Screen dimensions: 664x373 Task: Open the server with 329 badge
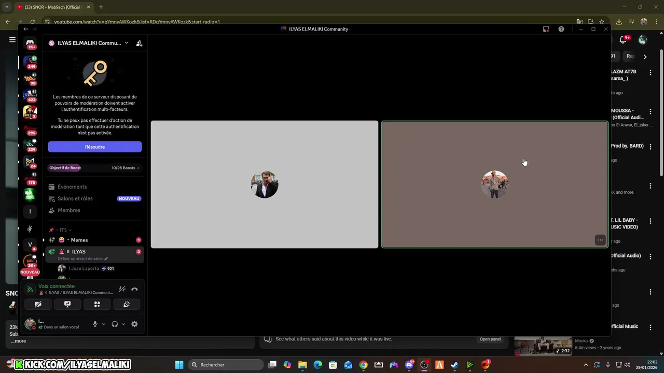pos(30,146)
